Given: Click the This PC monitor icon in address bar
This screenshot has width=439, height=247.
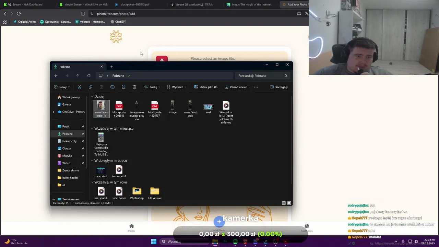Looking at the screenshot, I should (100, 76).
